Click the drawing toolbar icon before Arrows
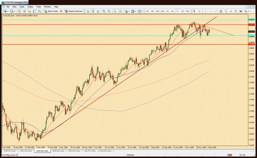257x158 pixels. coord(241,11)
